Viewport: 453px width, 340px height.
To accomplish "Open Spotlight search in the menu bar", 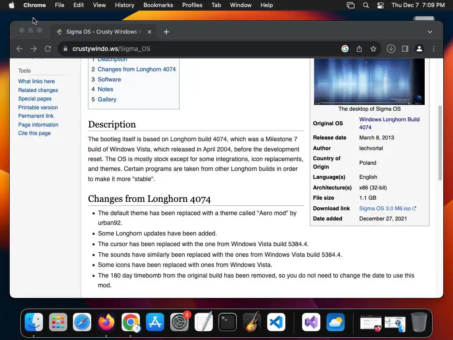I will pos(366,5).
